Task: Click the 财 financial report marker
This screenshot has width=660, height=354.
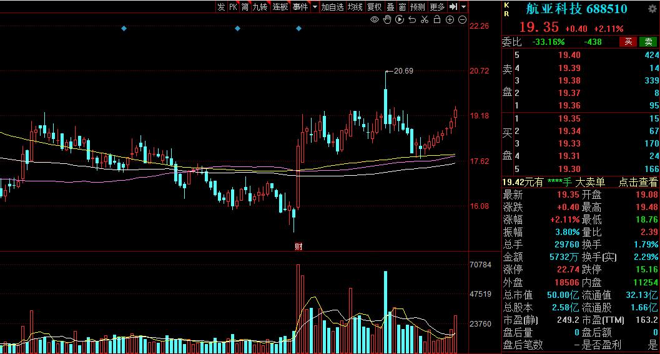Action: coord(298,247)
